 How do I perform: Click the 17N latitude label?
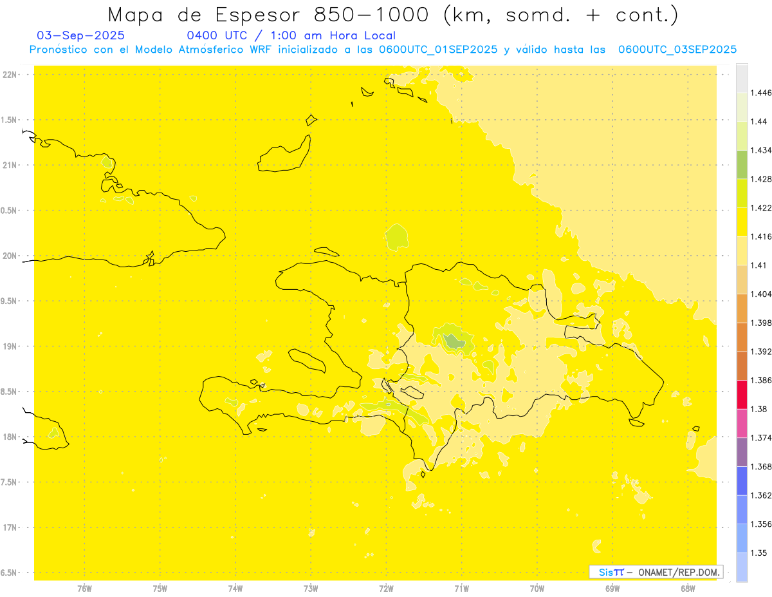click(x=10, y=527)
